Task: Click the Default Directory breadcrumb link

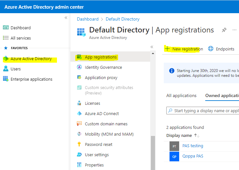Action: pyautogui.click(x=123, y=19)
